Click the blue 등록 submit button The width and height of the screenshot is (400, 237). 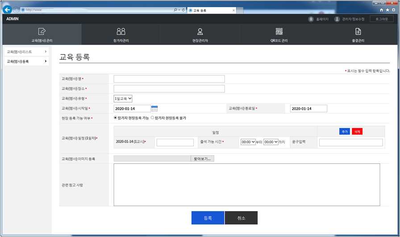[x=208, y=218]
